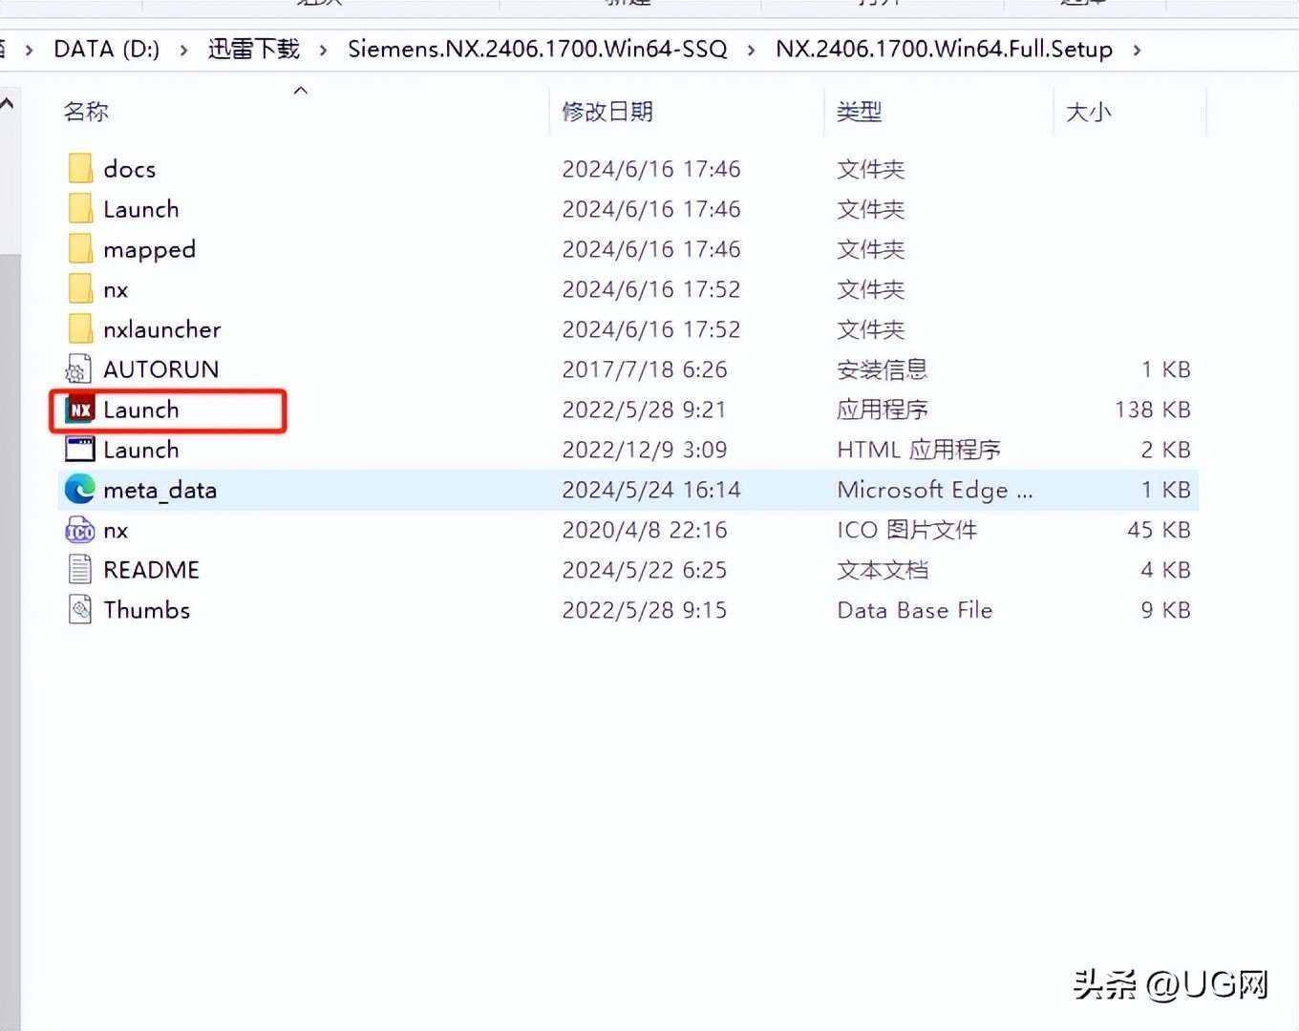Click date 2024/5/22 6:25 of README

point(645,570)
